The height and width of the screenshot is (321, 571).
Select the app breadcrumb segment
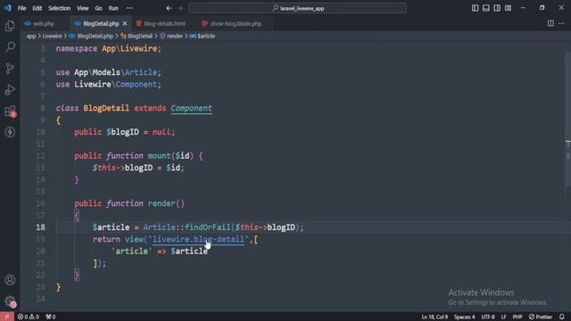[x=31, y=36]
